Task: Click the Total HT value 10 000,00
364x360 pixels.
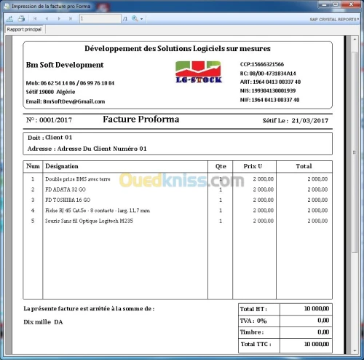Action: click(317, 309)
